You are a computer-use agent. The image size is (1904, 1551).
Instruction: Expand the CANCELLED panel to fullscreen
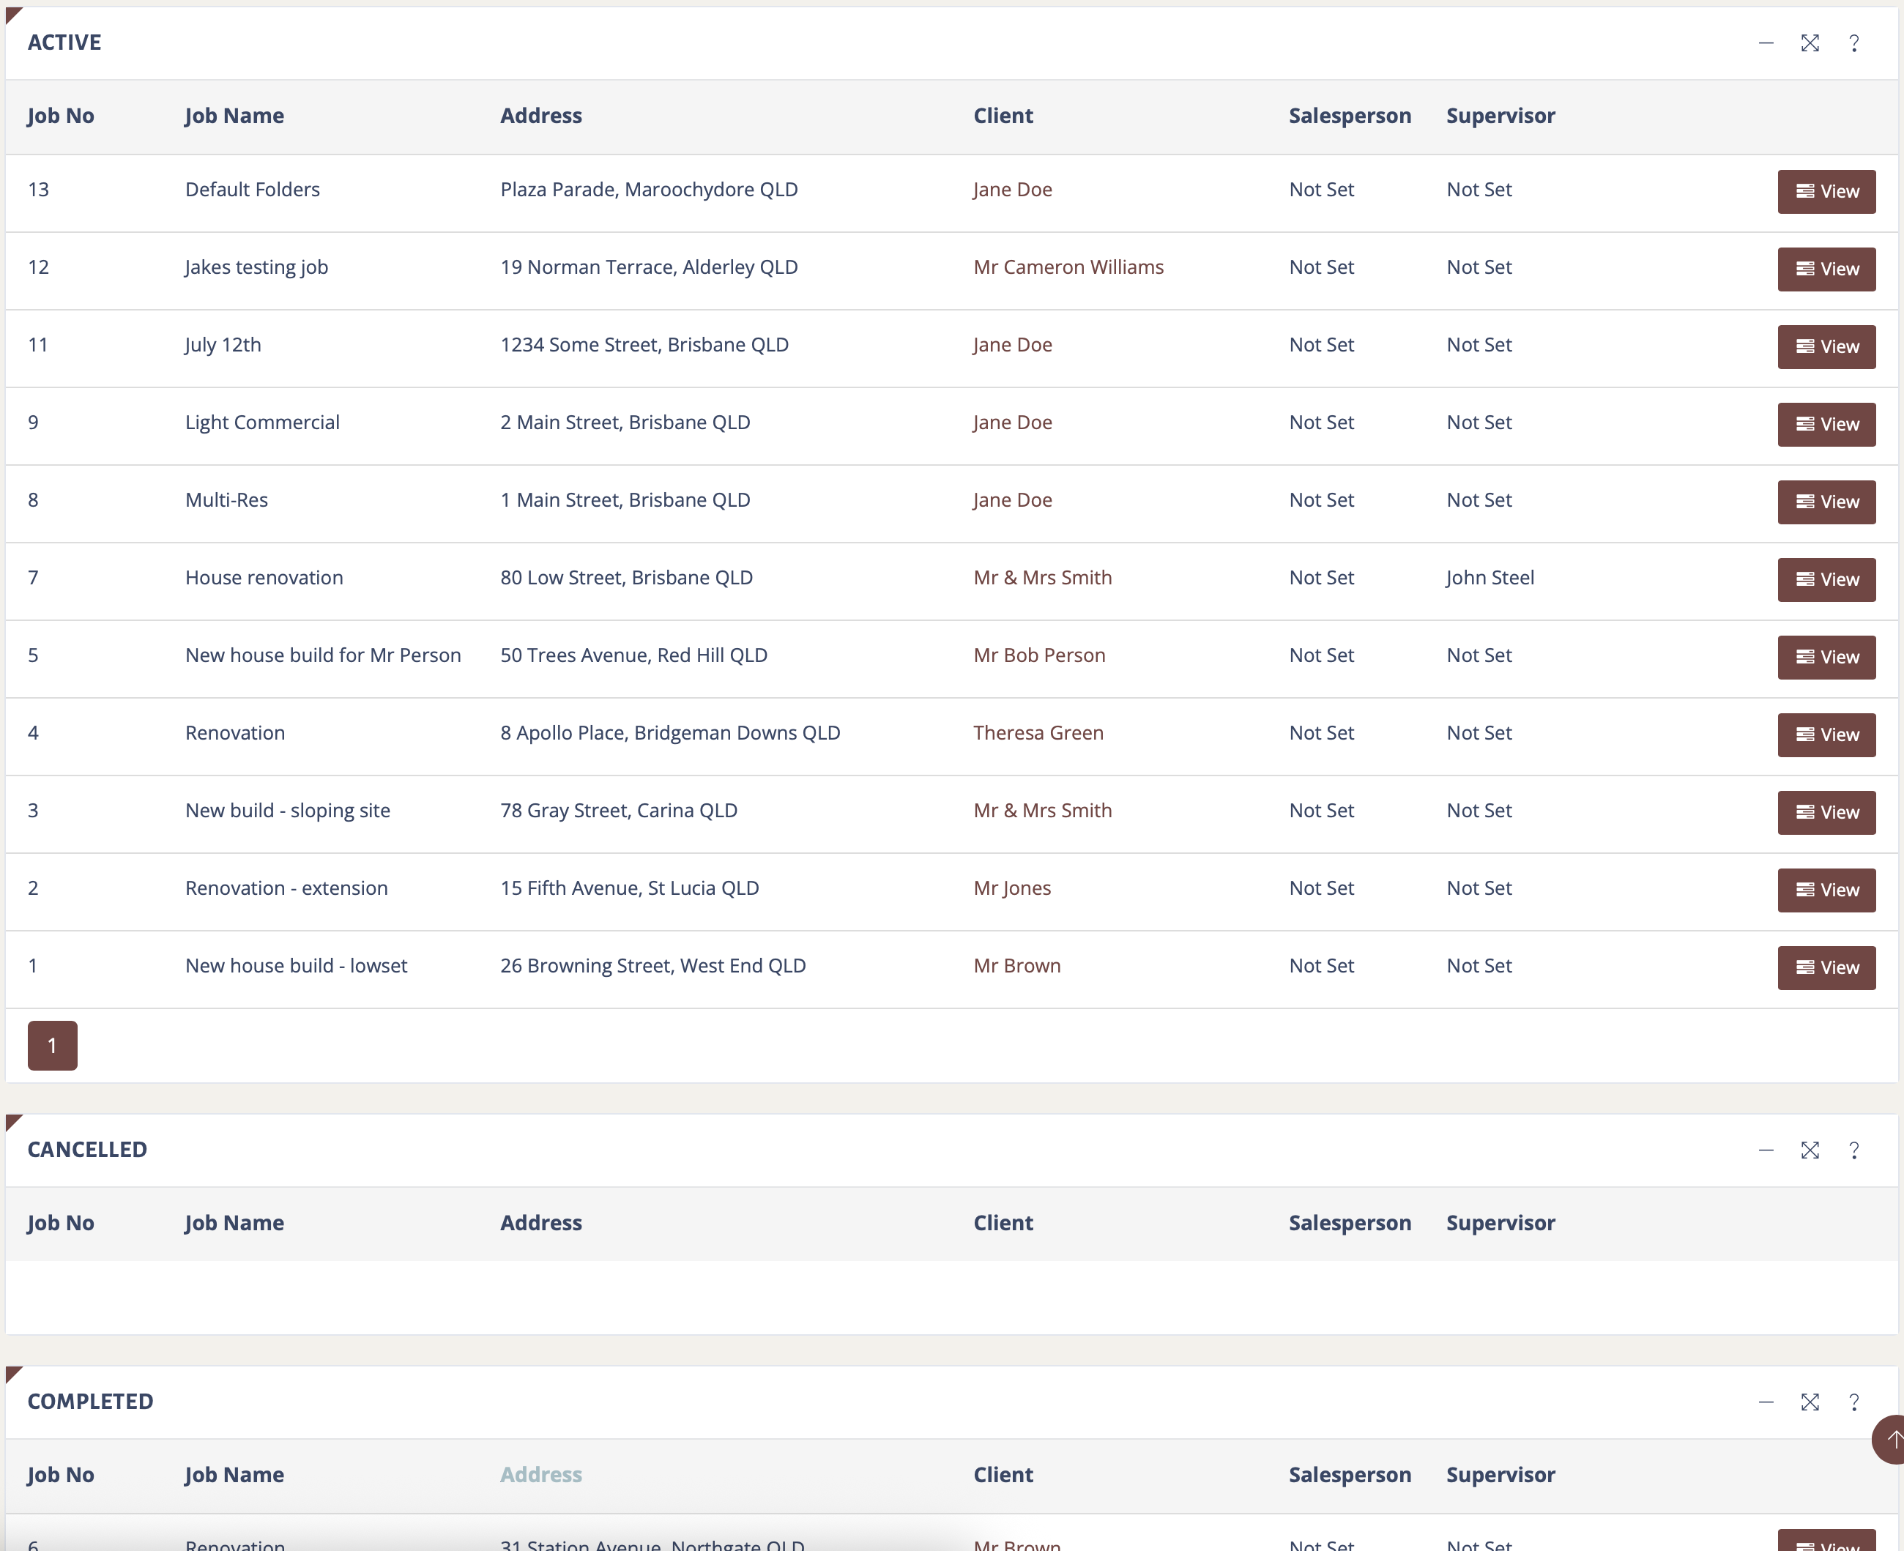1810,1150
